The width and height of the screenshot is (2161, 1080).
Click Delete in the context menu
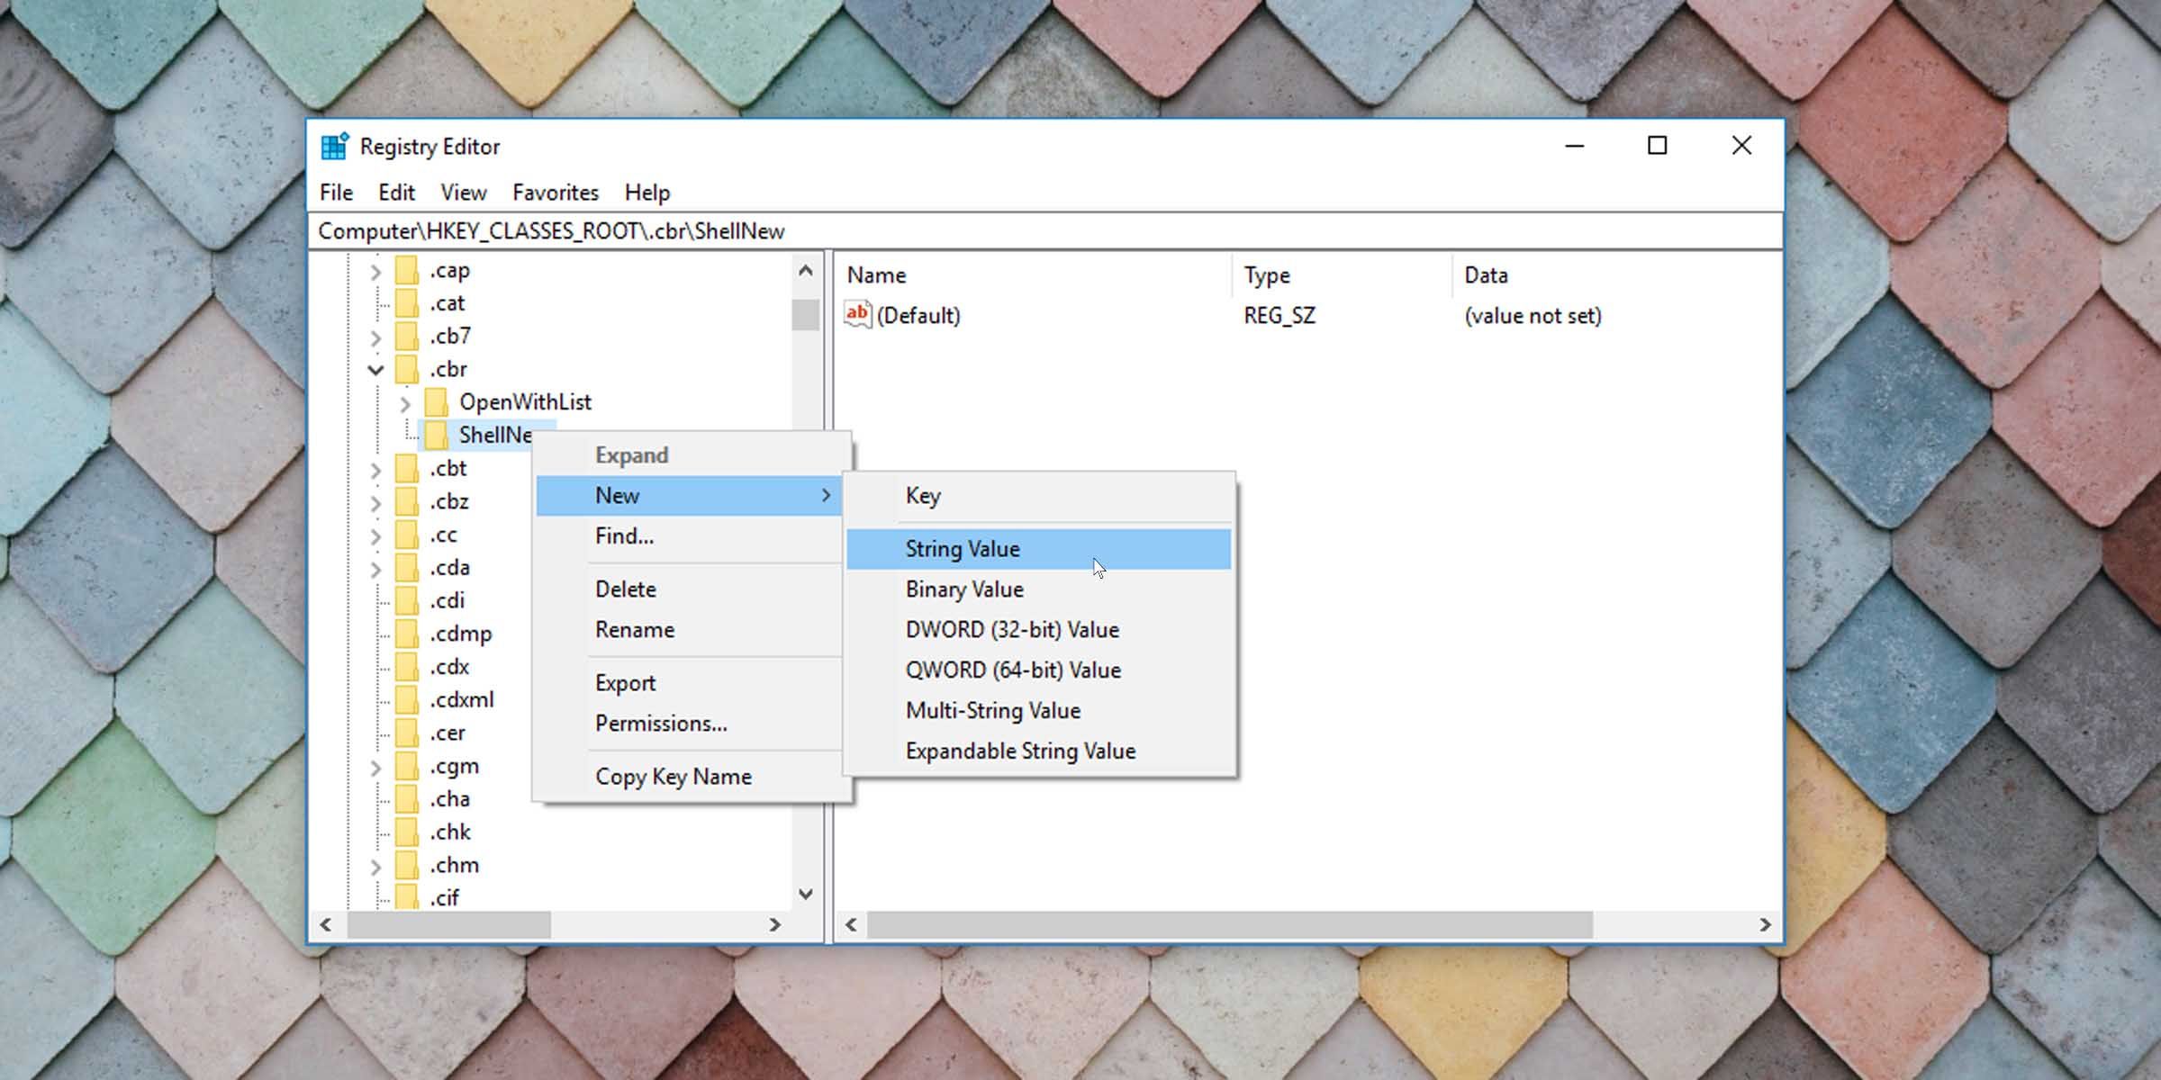tap(690, 589)
